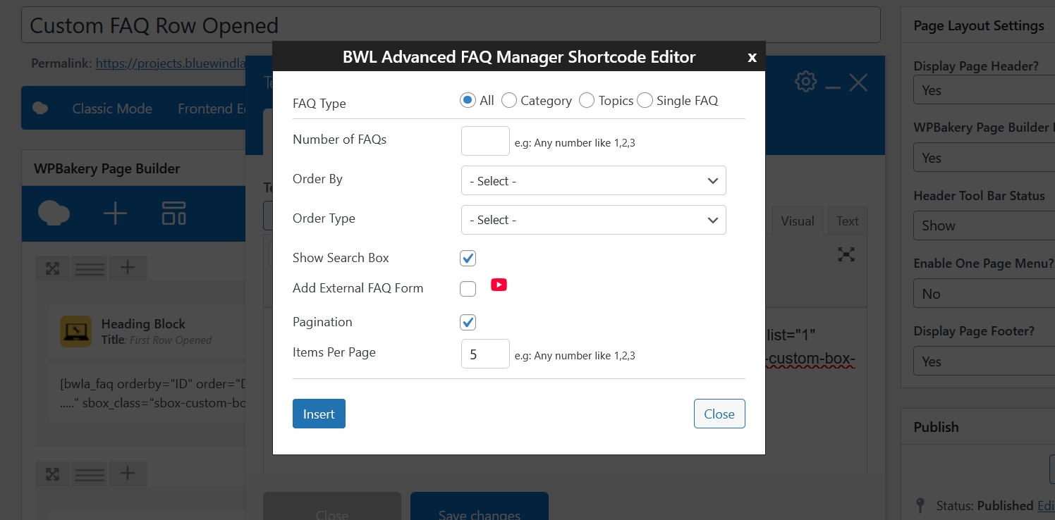
Task: Choose Category as FAQ type
Action: 509,101
